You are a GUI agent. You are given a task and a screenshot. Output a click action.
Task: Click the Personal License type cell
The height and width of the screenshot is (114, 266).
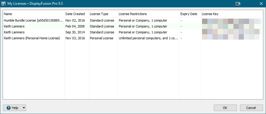coord(101,38)
